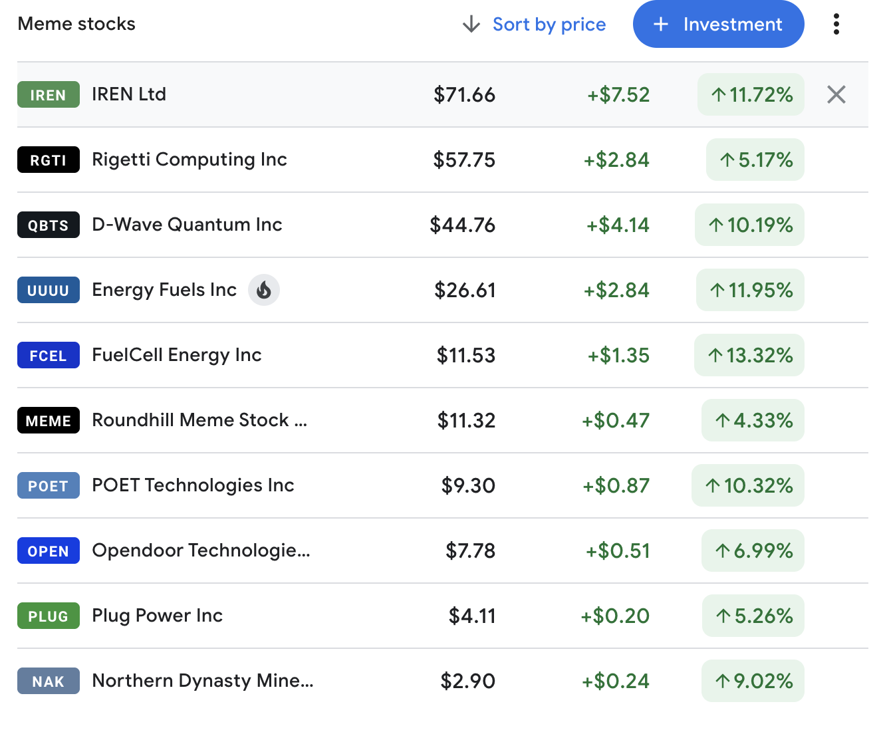Click the $44.76 price of D-Wave
This screenshot has width=883, height=734.
click(463, 225)
